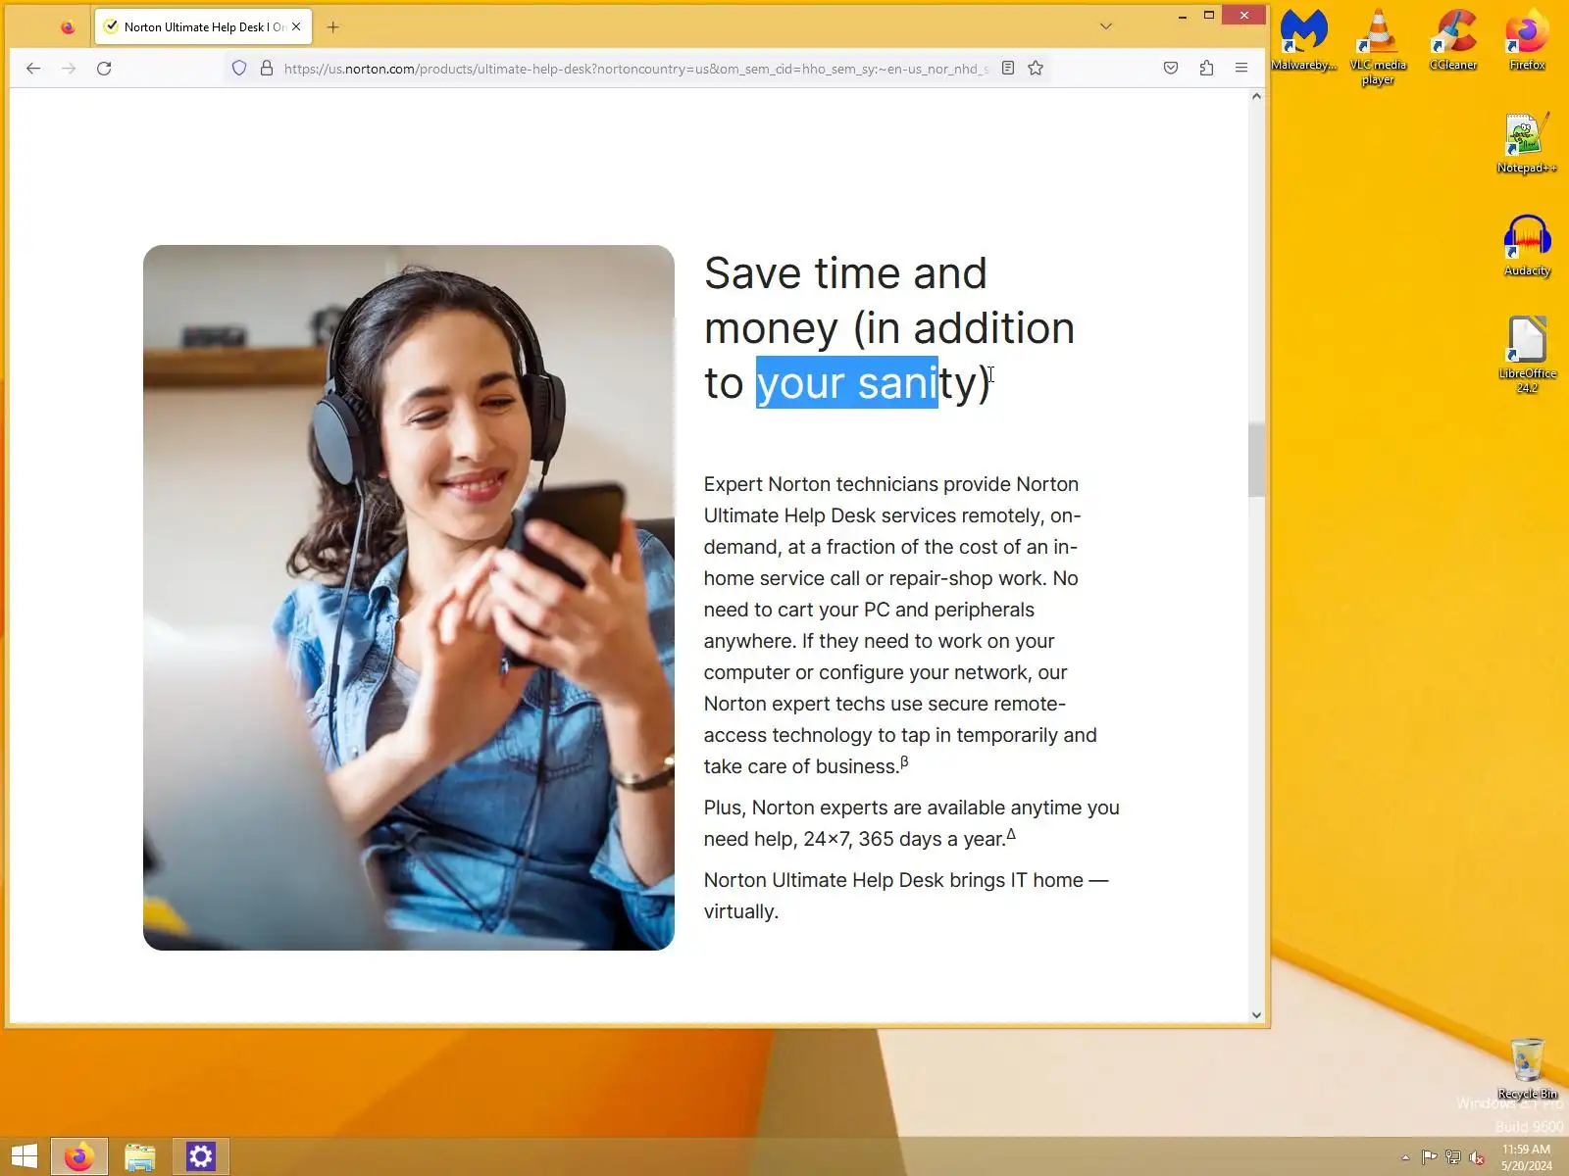Open the list all tabs dropdown
The width and height of the screenshot is (1569, 1176).
(1106, 26)
